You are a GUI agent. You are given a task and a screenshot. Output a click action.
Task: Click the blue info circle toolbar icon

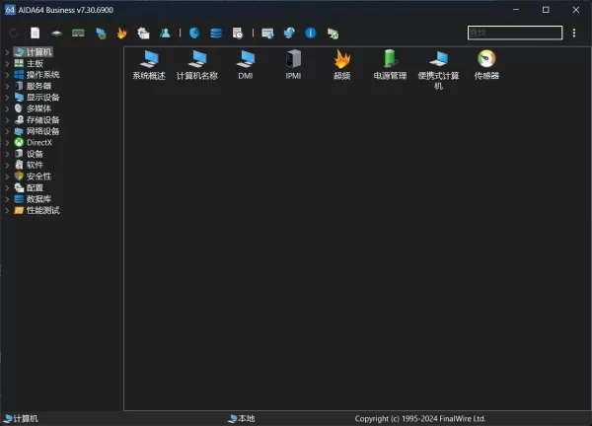311,34
